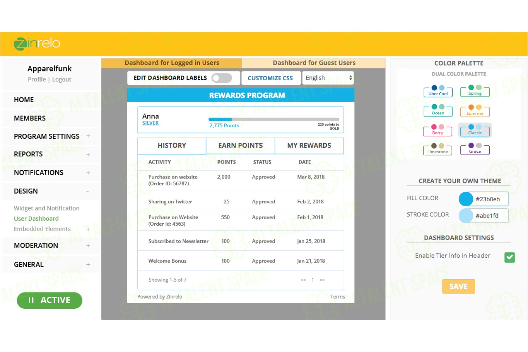Click the Fill Color swatch
The image size is (528, 352).
466,199
